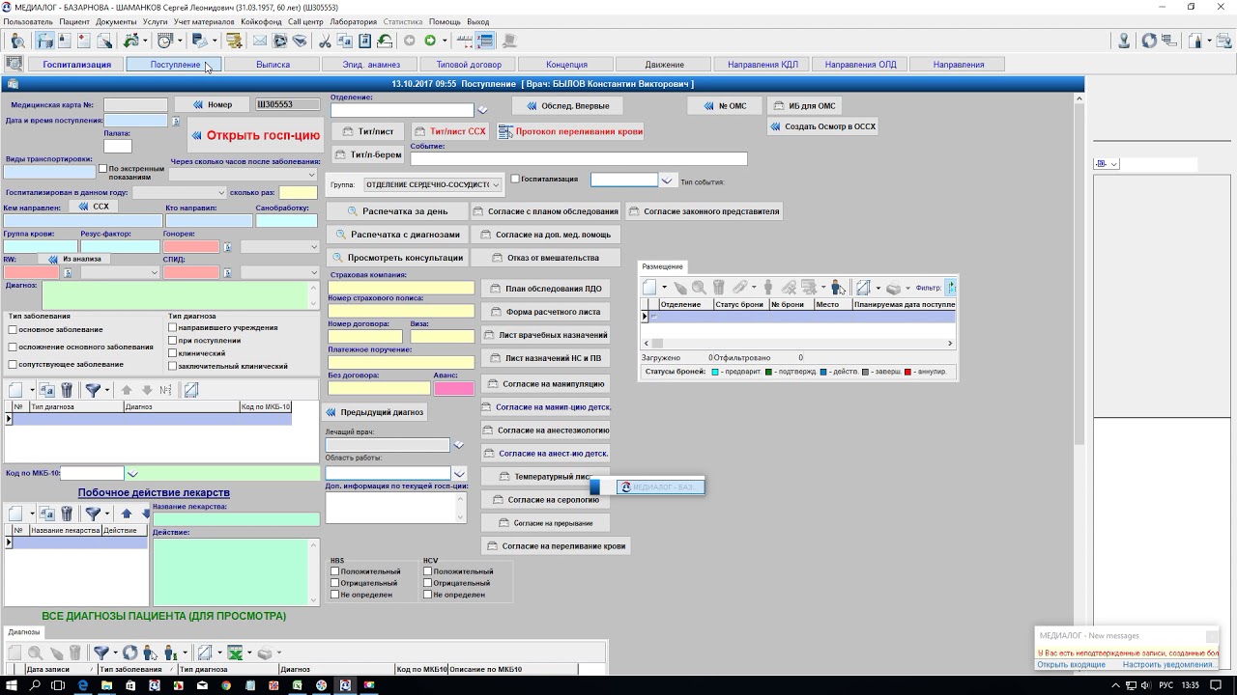Screen dimensions: 1237x695
Task: Check the 'основное заболевание' checkbox
Action: click(13, 330)
